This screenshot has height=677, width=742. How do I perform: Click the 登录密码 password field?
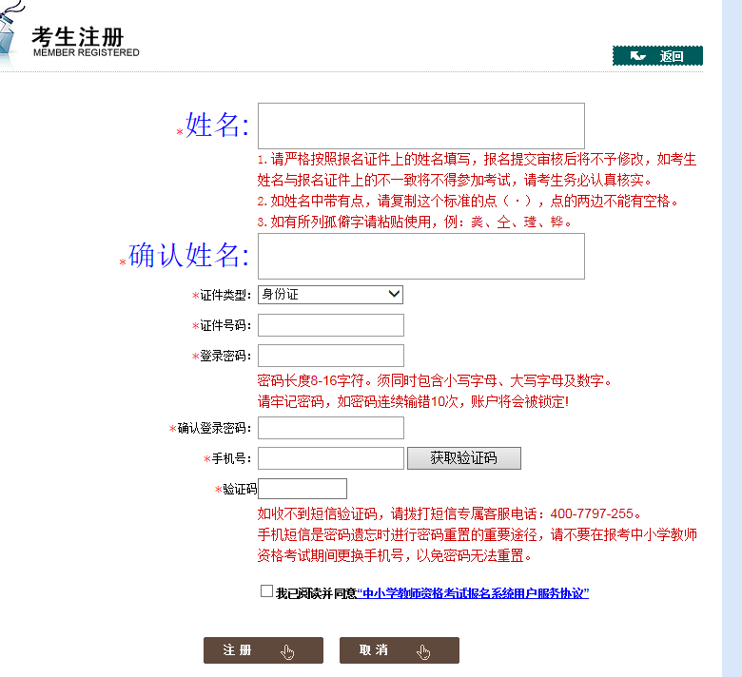click(x=330, y=356)
